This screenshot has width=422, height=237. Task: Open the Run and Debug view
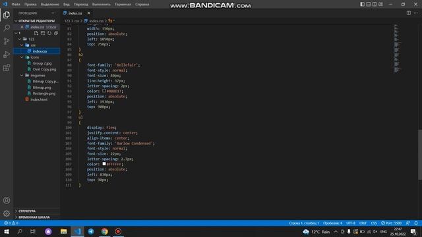pyautogui.click(x=7, y=54)
